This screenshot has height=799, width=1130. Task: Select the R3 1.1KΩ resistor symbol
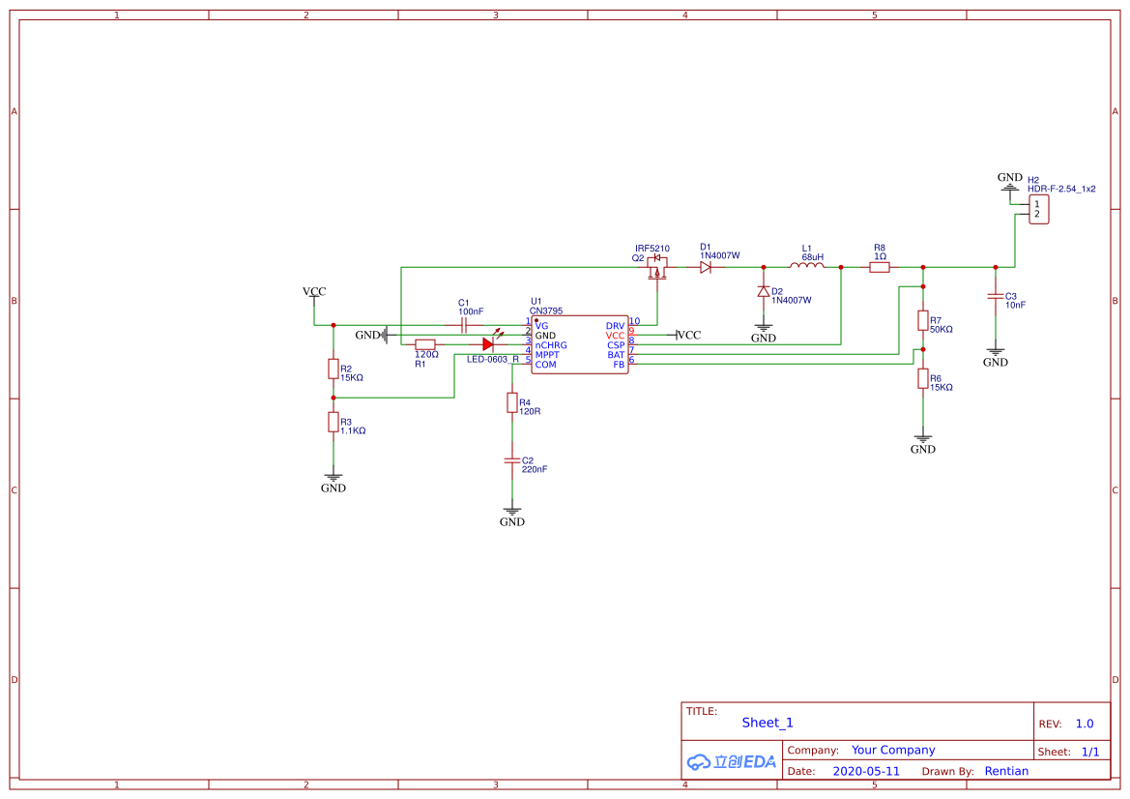tap(333, 422)
